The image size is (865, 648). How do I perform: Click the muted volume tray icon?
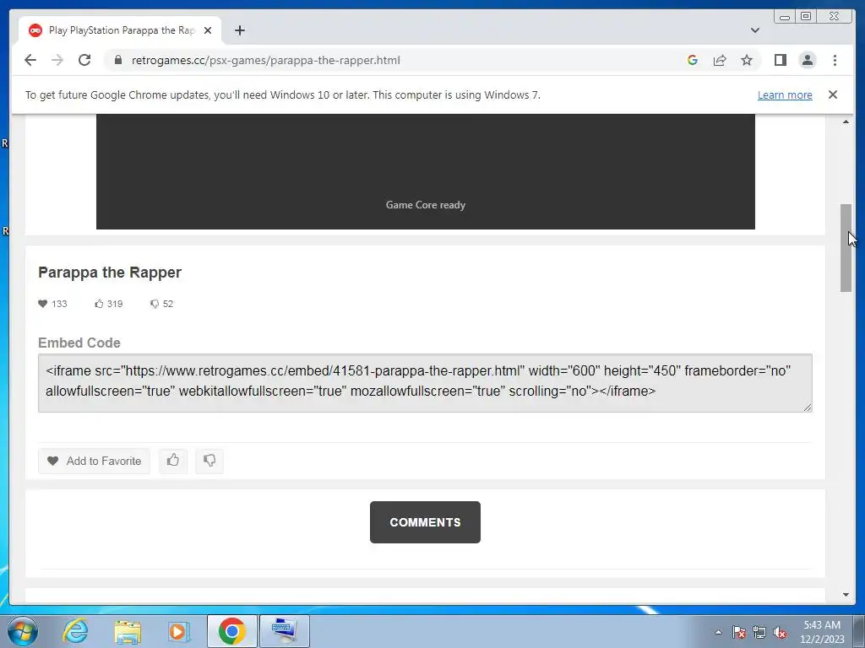pyautogui.click(x=780, y=632)
